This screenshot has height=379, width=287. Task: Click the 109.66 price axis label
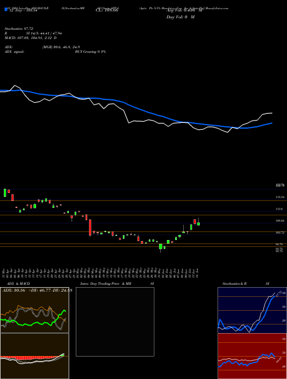(280, 221)
